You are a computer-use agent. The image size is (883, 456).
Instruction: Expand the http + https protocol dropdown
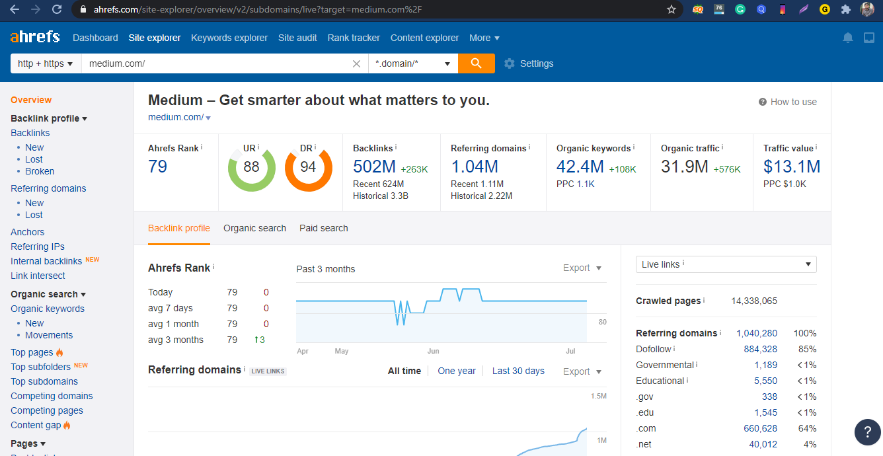tap(46, 63)
